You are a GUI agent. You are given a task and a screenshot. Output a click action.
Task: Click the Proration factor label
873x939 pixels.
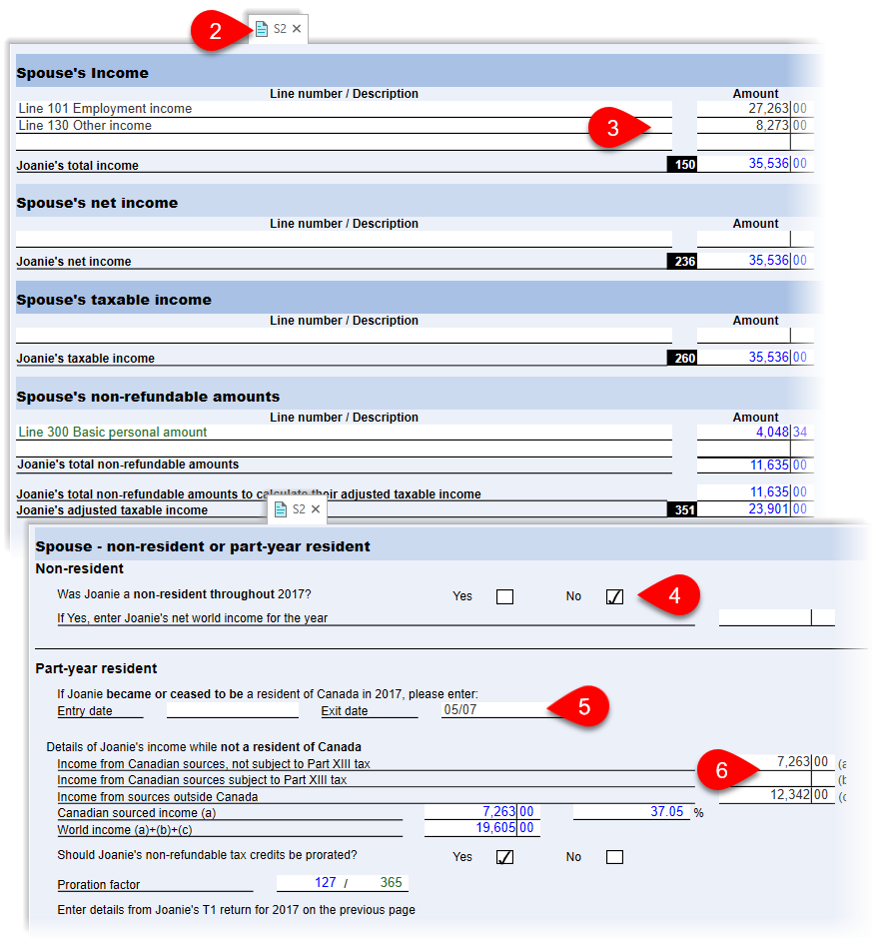tap(99, 885)
